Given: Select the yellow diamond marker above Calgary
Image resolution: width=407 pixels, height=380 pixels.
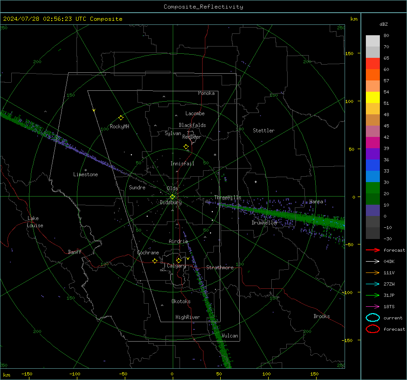Looking at the screenshot, I should [179, 260].
